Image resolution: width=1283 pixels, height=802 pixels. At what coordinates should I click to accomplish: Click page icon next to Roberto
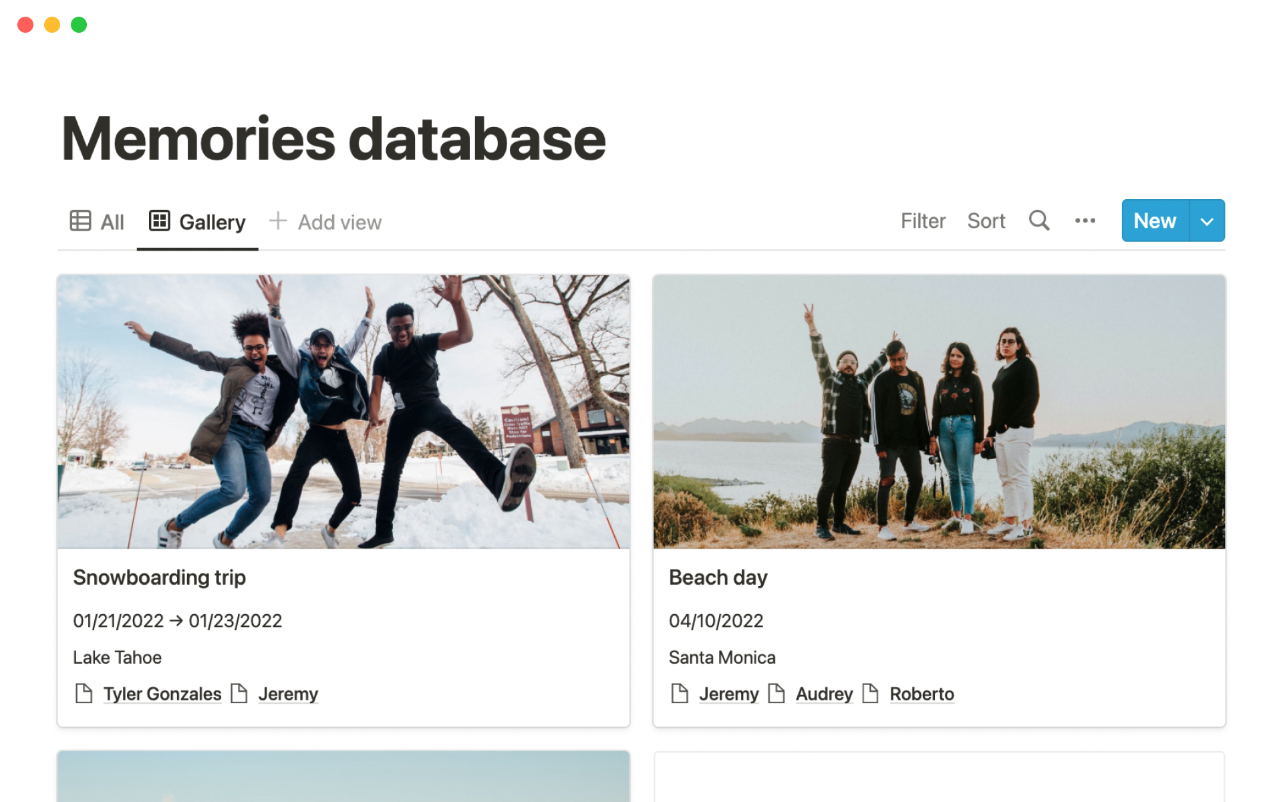coord(870,694)
